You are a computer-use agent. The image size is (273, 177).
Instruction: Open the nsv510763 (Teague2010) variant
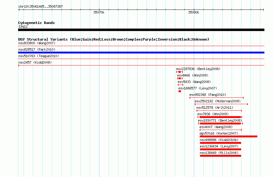pos(39,56)
